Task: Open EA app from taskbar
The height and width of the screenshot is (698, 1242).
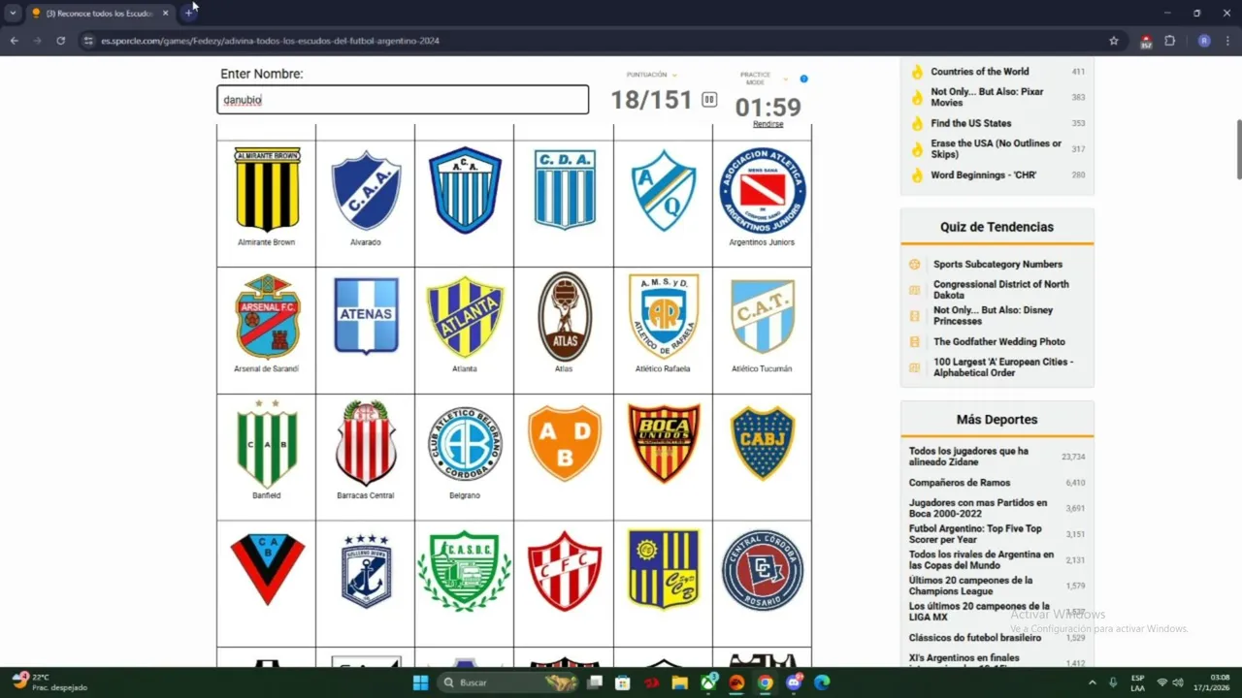Action: point(737,682)
